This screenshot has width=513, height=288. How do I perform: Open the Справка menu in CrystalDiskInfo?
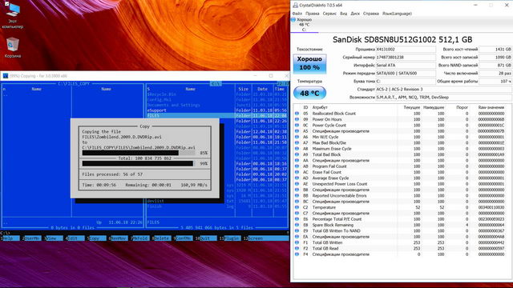371,14
